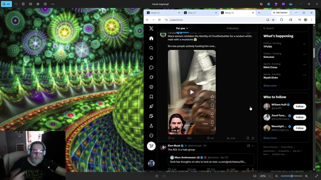Viewport: 321px width, 180px height.
Task: Open Grok icon in X sidebar
Action: coord(151,77)
